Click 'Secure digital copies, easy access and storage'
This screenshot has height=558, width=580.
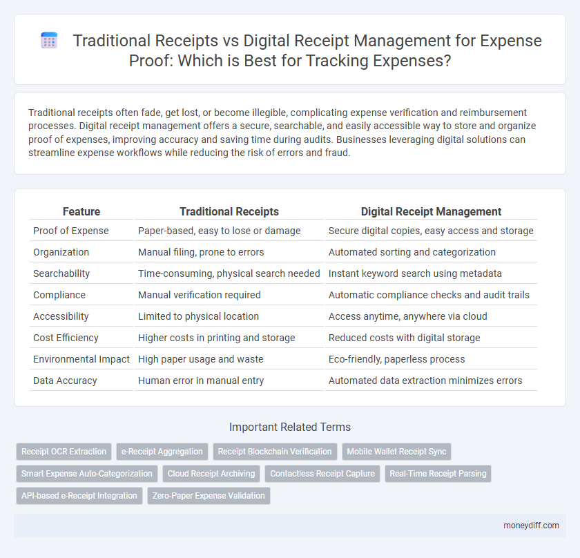431,231
